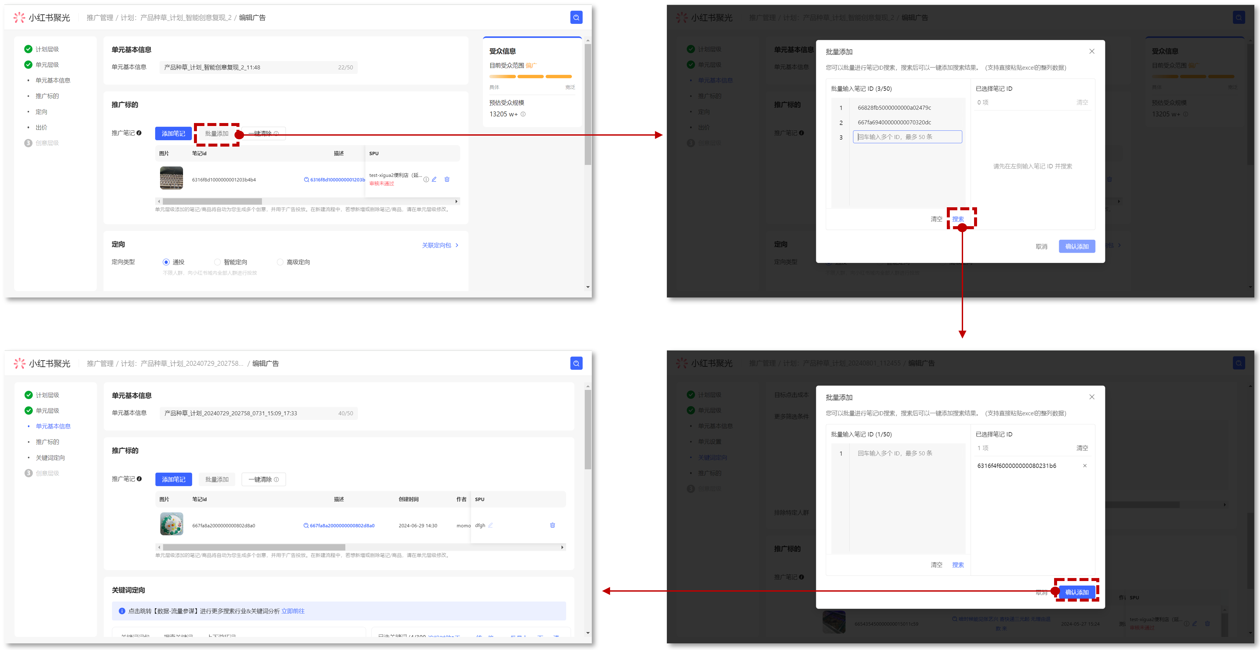This screenshot has width=1260, height=650.
Task: Click green check of 单元层级 on 智能创意复现_2 page
Action: 28,64
